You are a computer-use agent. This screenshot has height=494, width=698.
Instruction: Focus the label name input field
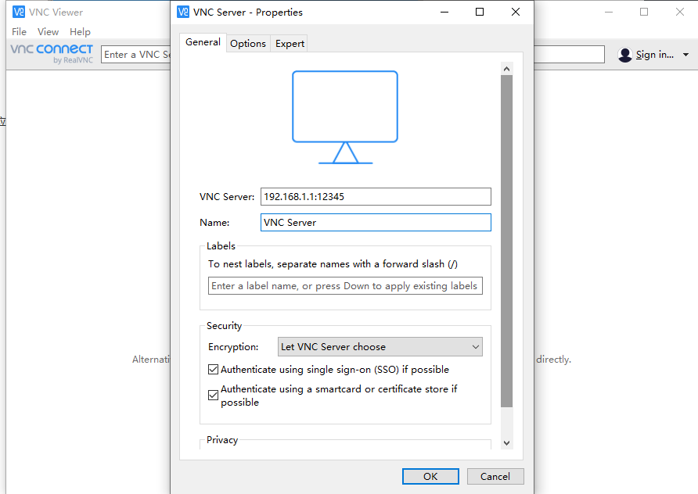[345, 286]
